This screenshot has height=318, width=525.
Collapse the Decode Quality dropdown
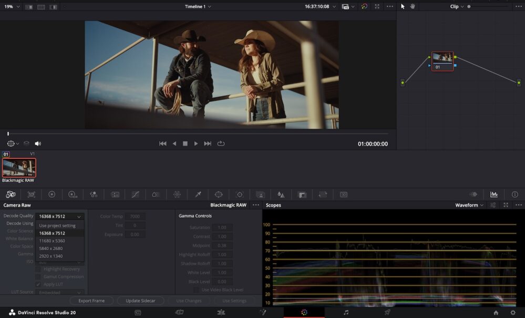click(59, 216)
